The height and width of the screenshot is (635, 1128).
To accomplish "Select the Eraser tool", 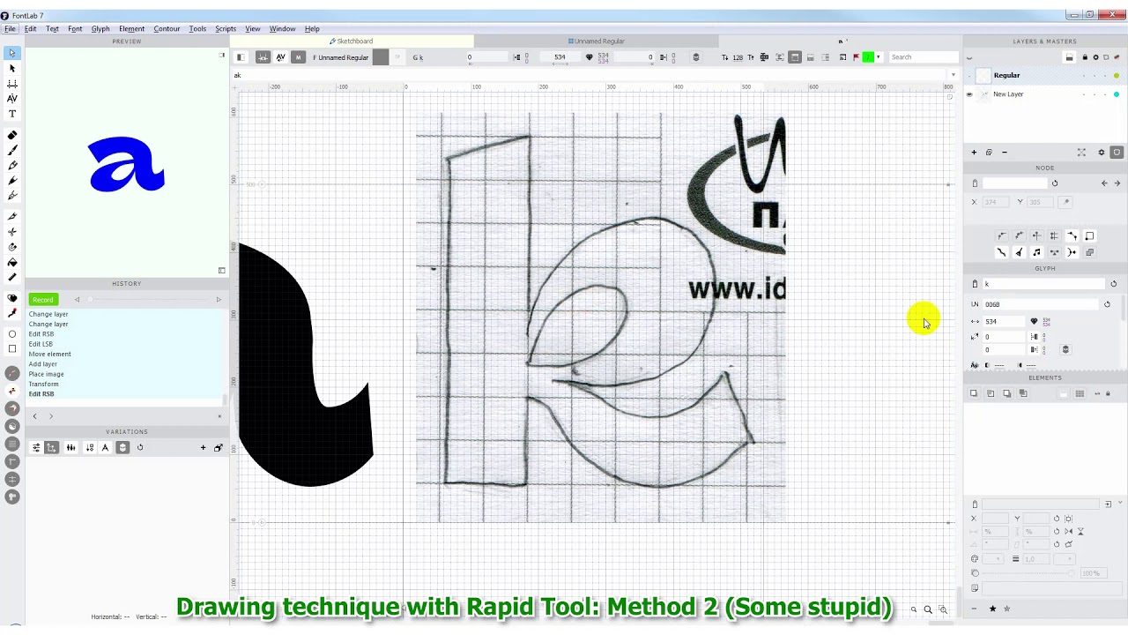I will (12, 135).
